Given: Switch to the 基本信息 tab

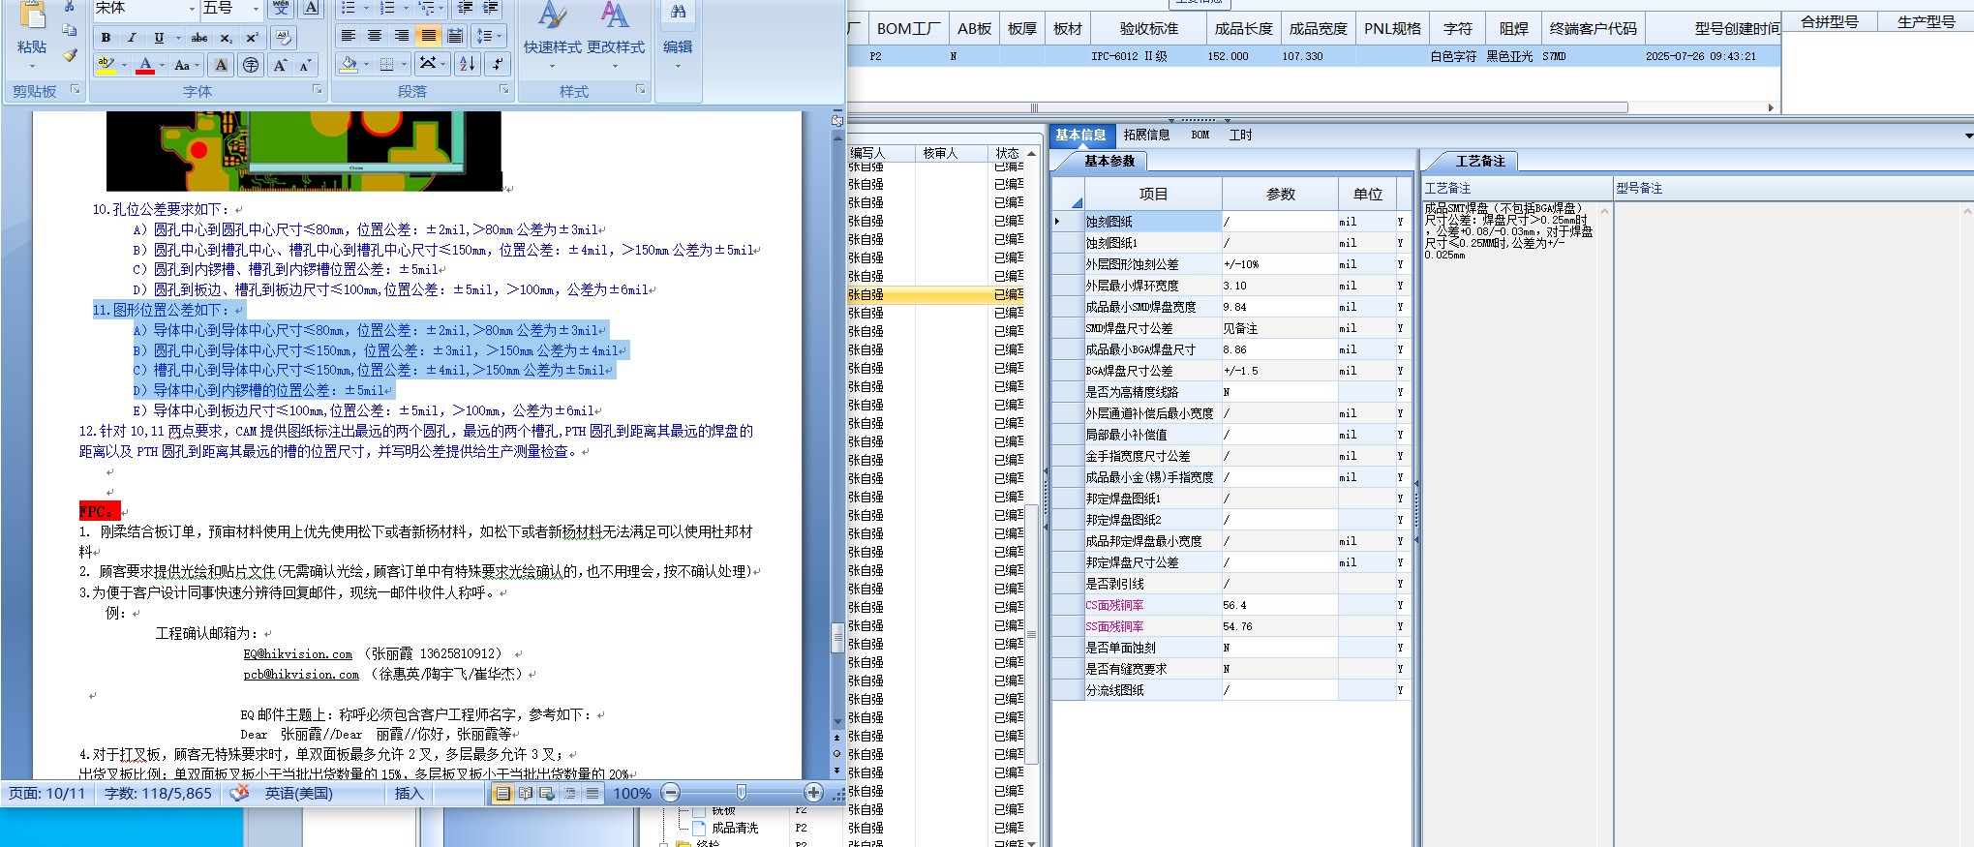Looking at the screenshot, I should point(1080,135).
